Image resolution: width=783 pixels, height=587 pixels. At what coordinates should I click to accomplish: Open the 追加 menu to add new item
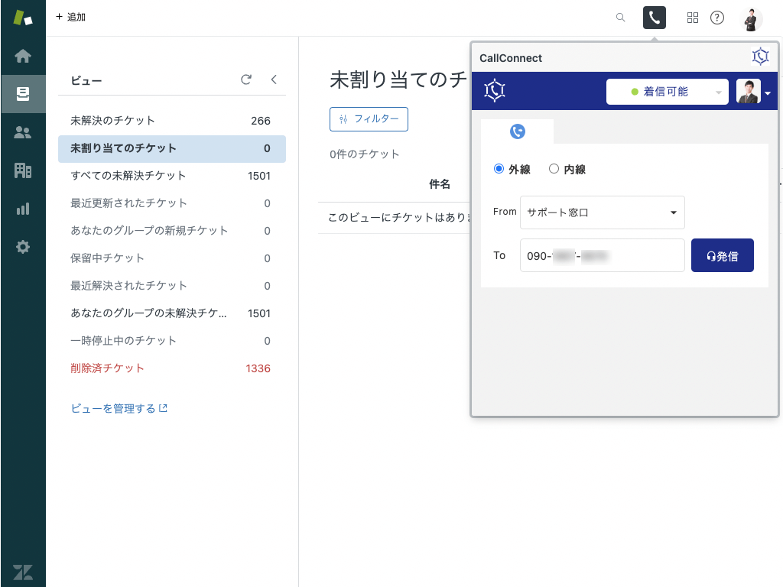[x=70, y=17]
